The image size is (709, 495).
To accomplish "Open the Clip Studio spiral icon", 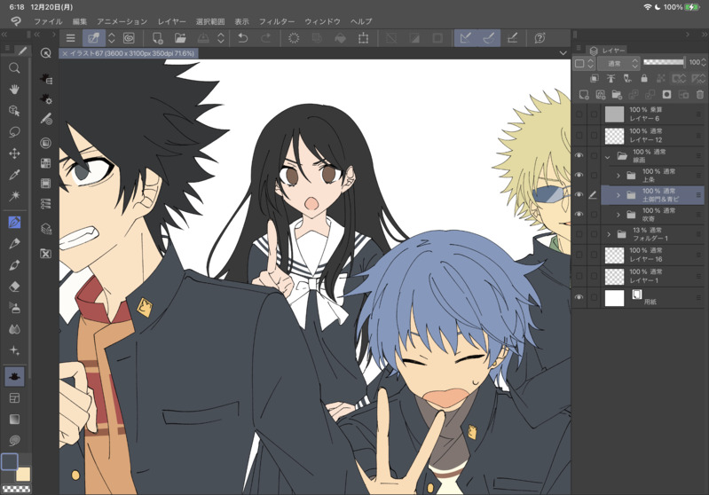I will [129, 38].
